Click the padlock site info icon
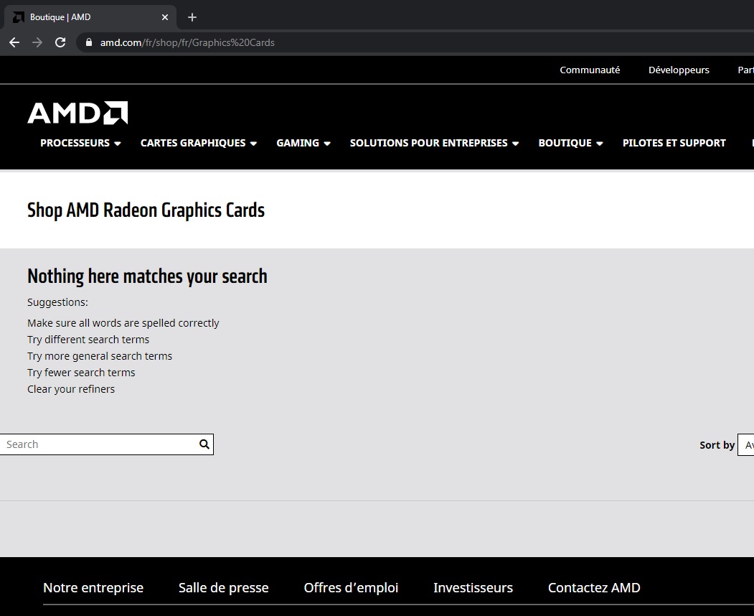 [x=88, y=42]
